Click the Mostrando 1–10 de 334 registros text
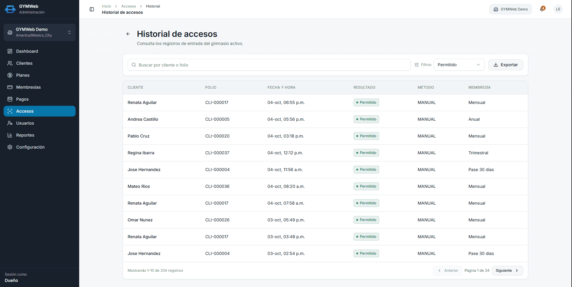The image size is (572, 287). pyautogui.click(x=155, y=271)
